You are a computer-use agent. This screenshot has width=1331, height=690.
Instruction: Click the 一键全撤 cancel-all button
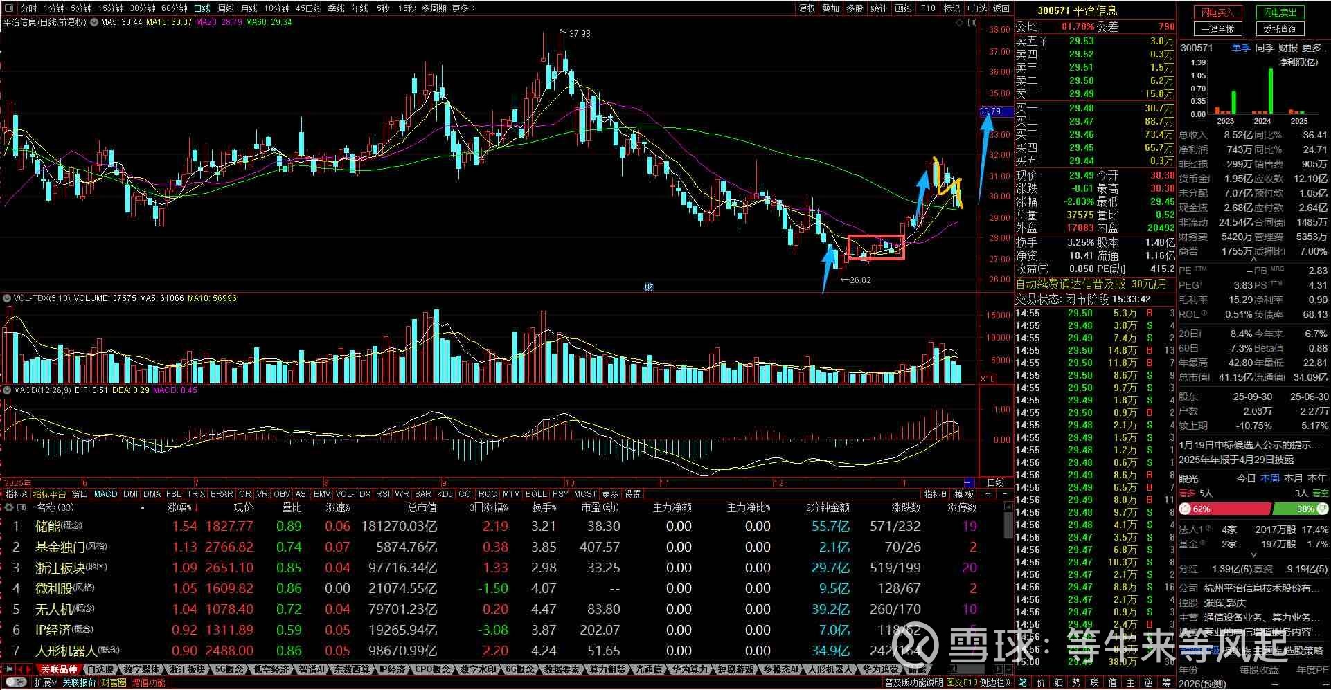click(1218, 29)
